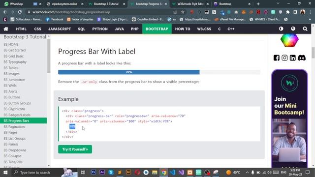Open the W3.CSS menu item
This screenshot has height=177, width=315.
click(204, 29)
